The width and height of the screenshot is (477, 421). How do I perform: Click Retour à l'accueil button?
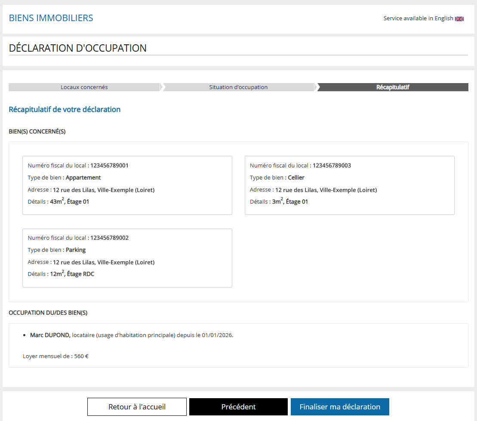pos(137,407)
